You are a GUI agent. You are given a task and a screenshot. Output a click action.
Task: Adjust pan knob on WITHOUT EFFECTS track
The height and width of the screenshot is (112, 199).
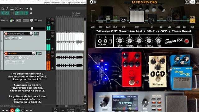[x=20, y=38]
